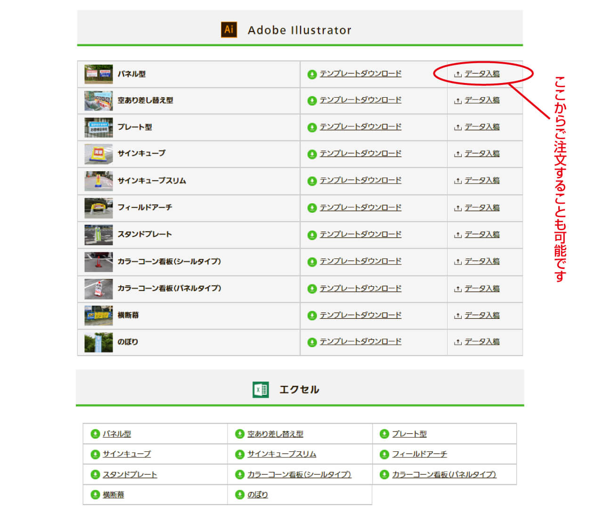The width and height of the screenshot is (603, 516).
Task: Click download icon in のぼり Illustrator row
Action: [x=312, y=342]
